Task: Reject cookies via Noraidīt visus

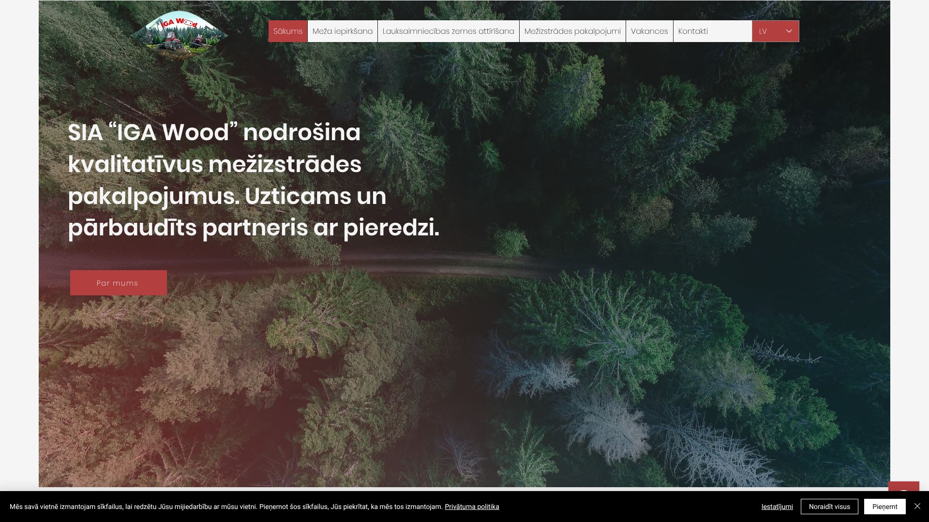Action: (829, 507)
